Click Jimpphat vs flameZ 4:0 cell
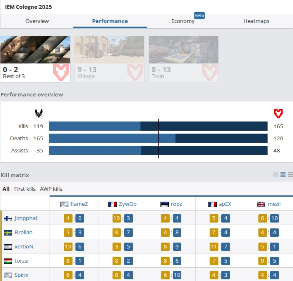Screen dimensions: 293x281 (x=74, y=218)
